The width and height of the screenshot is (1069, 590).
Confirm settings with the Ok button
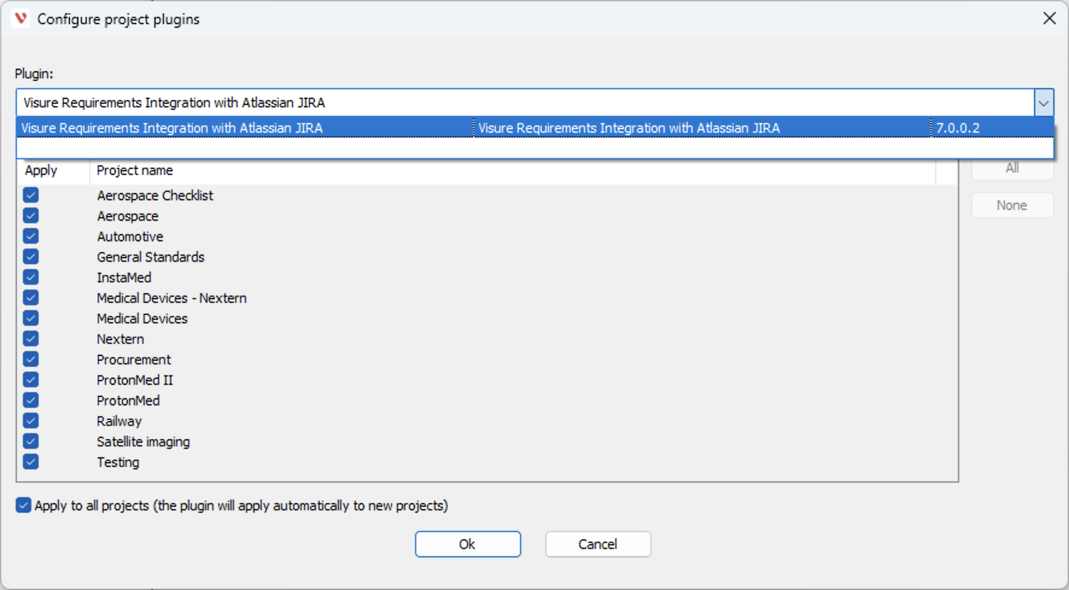[468, 544]
